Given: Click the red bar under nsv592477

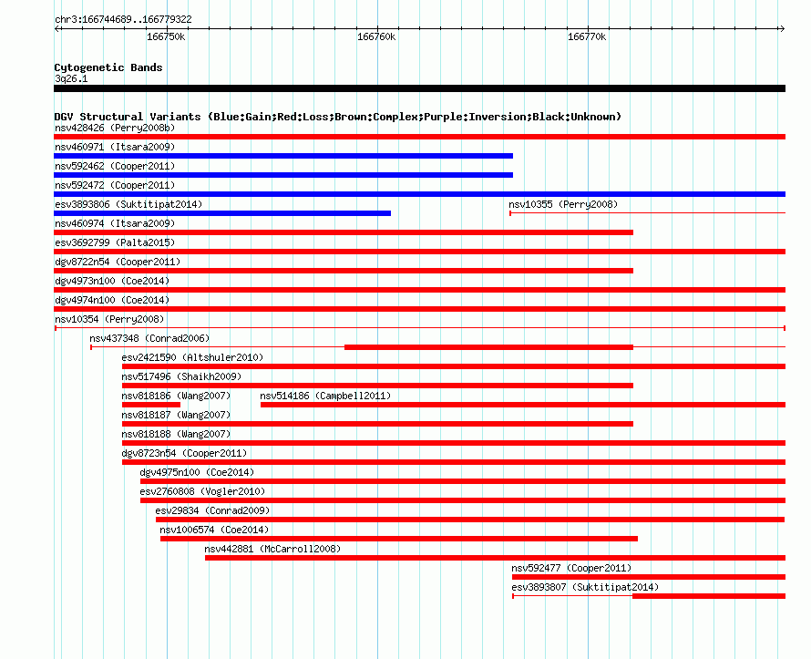Looking at the screenshot, I should point(649,577).
